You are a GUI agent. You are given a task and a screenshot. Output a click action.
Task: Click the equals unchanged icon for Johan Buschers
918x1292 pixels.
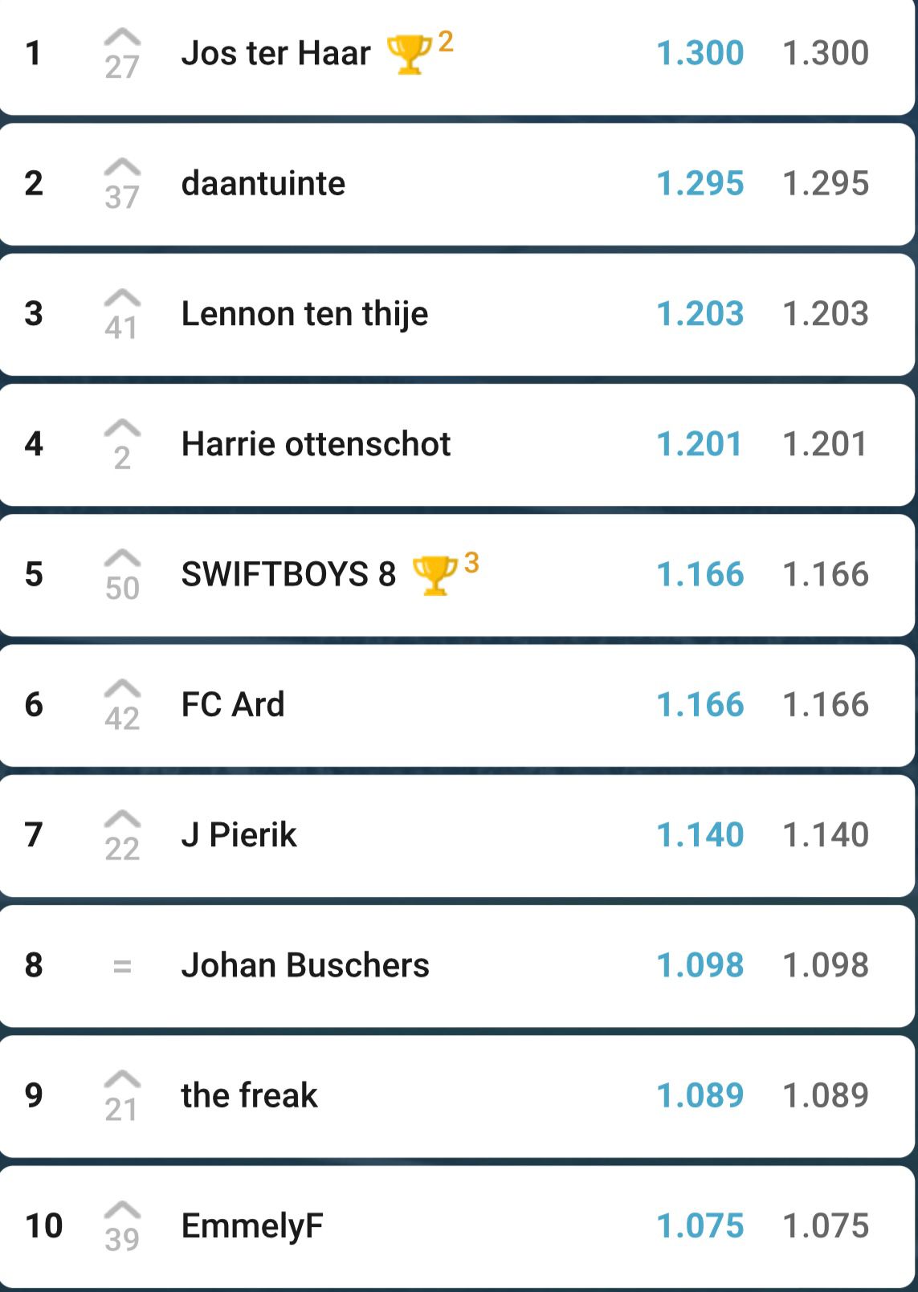click(122, 966)
